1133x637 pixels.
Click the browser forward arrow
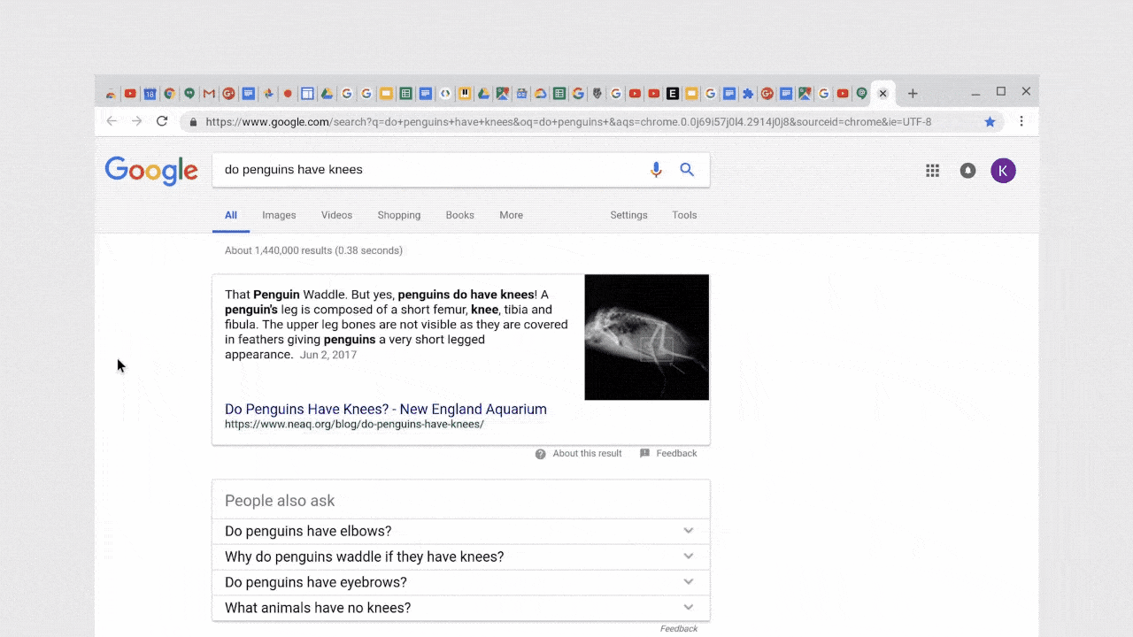pyautogui.click(x=136, y=121)
